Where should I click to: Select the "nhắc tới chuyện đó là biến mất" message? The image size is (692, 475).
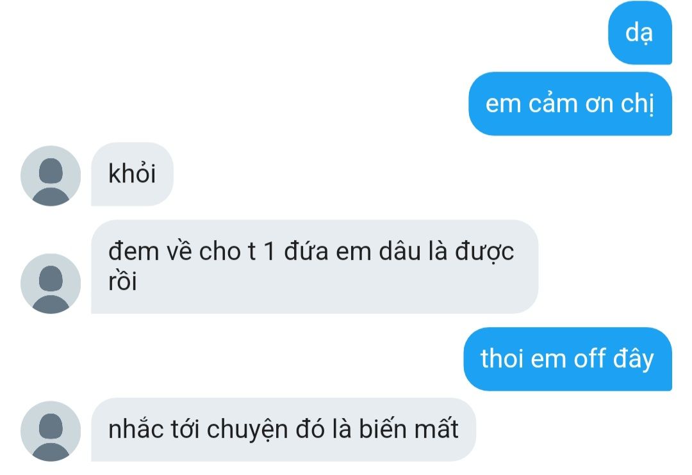click(x=283, y=430)
